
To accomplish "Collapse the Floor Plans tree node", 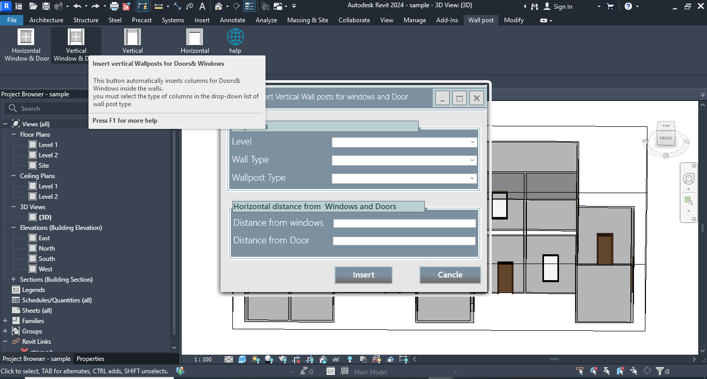I will (14, 135).
